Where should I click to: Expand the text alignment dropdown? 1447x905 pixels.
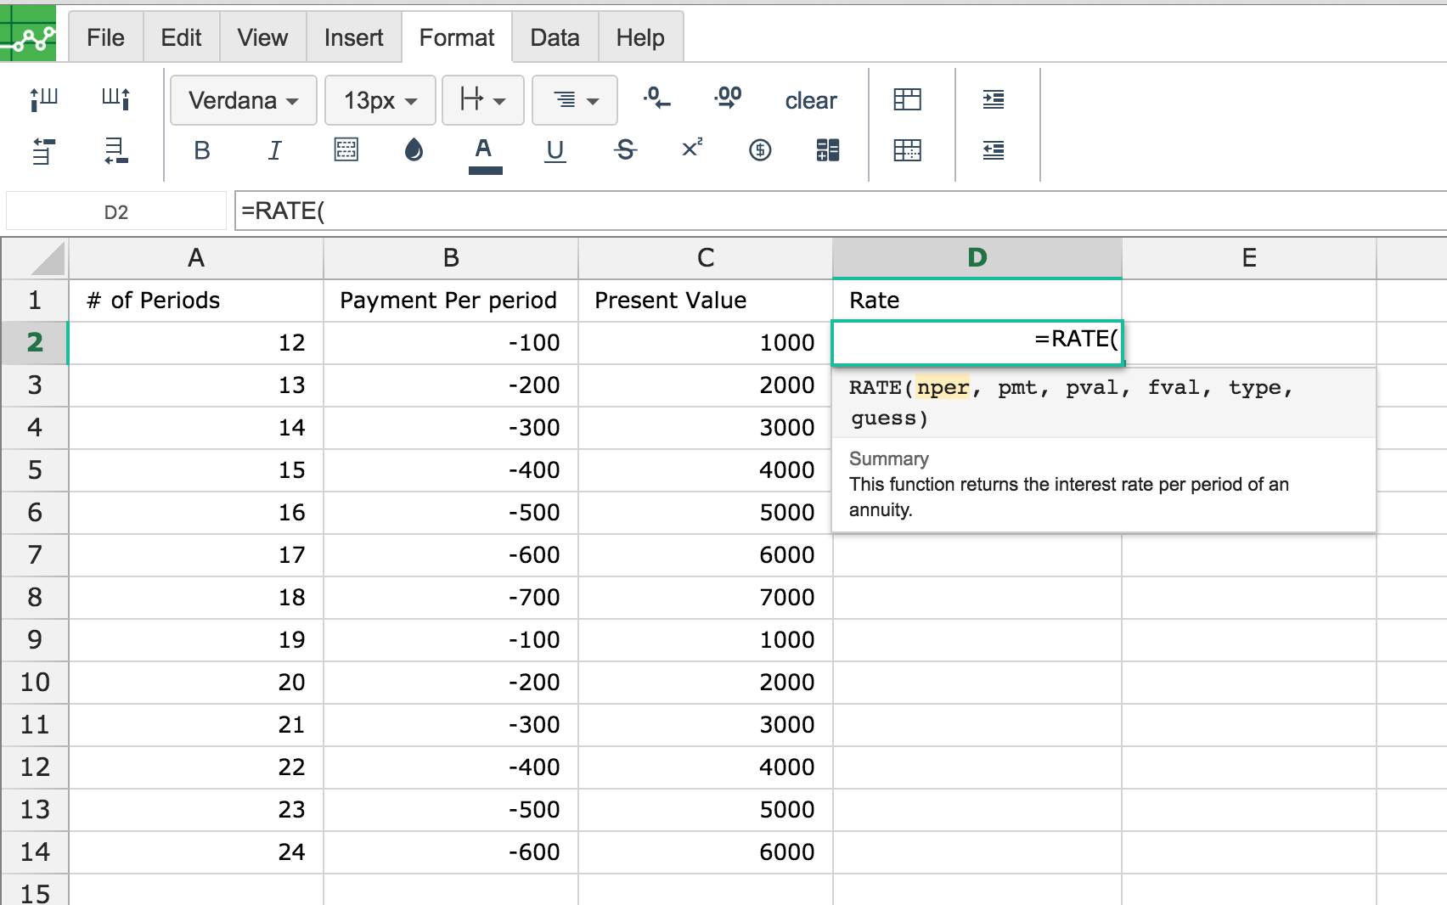[575, 100]
